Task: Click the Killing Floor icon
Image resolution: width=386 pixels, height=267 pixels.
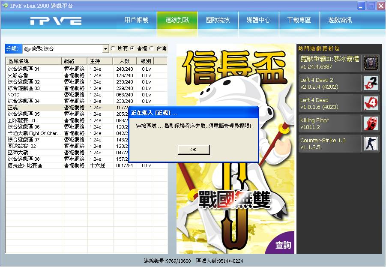Action: (x=371, y=123)
